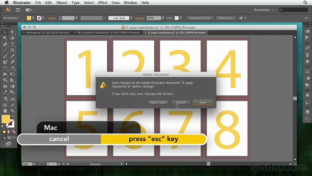Click the Save button in dialog
The width and height of the screenshot is (312, 176).
coord(202,102)
